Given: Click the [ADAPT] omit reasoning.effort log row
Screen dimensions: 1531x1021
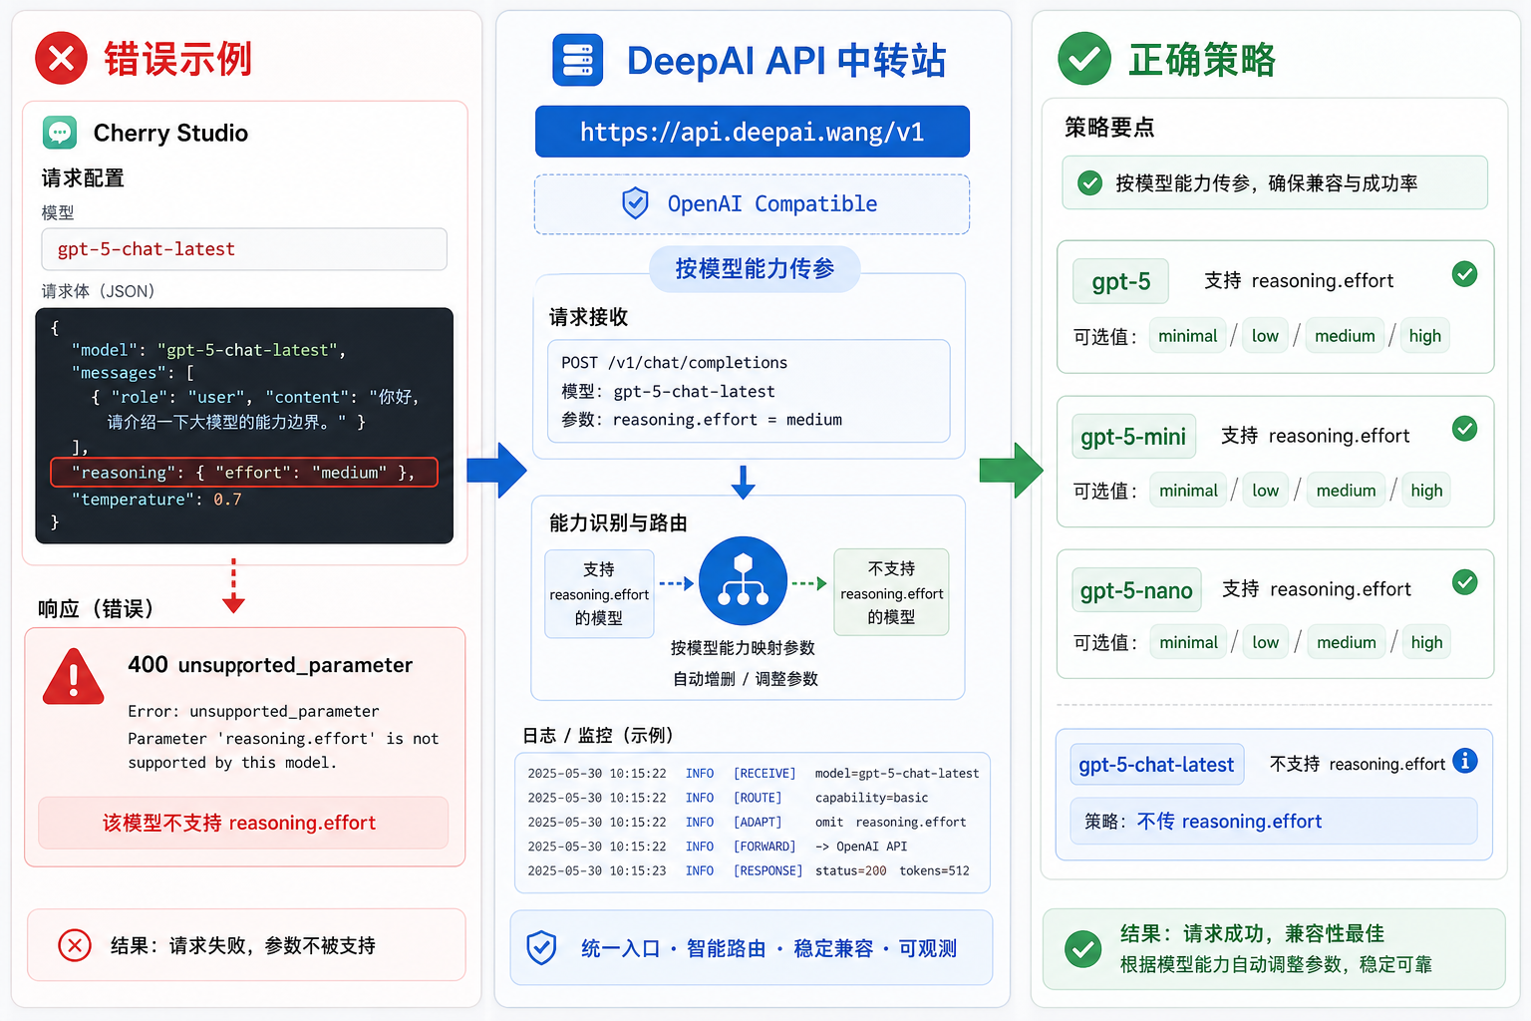Looking at the screenshot, I should 747,823.
